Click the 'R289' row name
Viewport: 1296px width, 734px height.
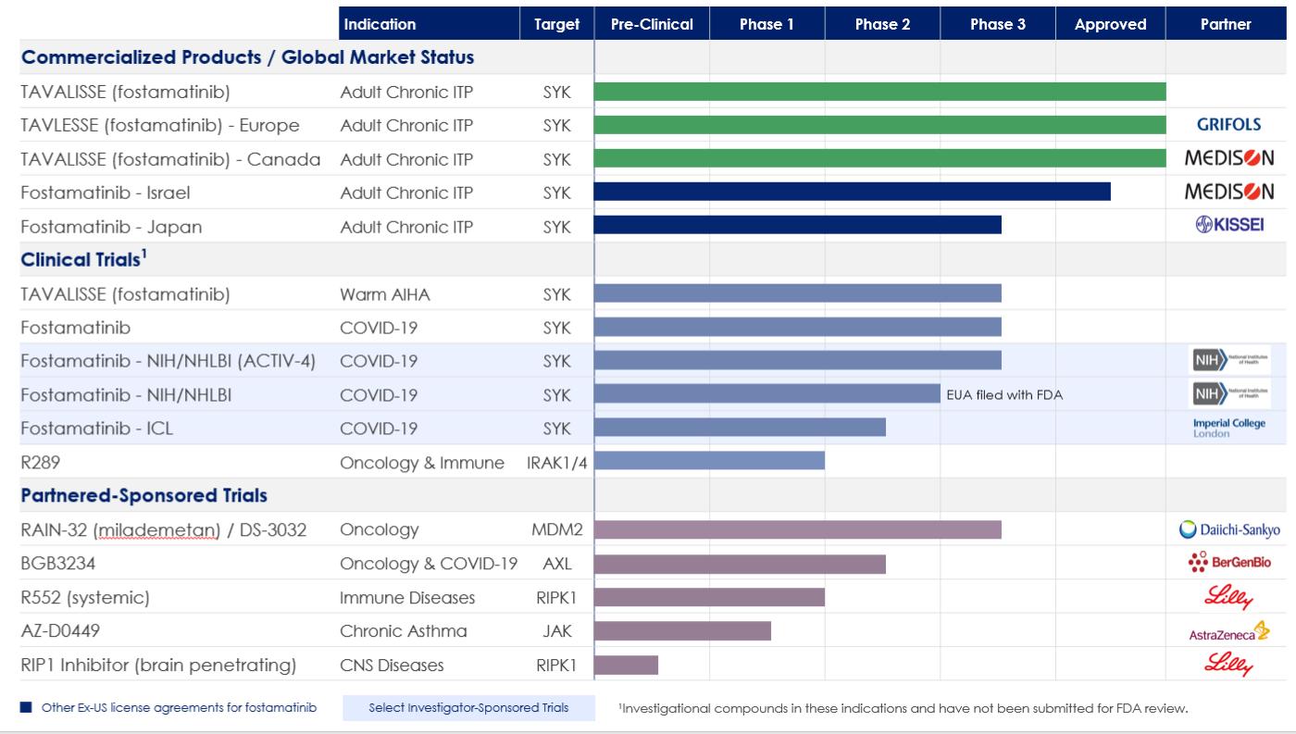40,462
